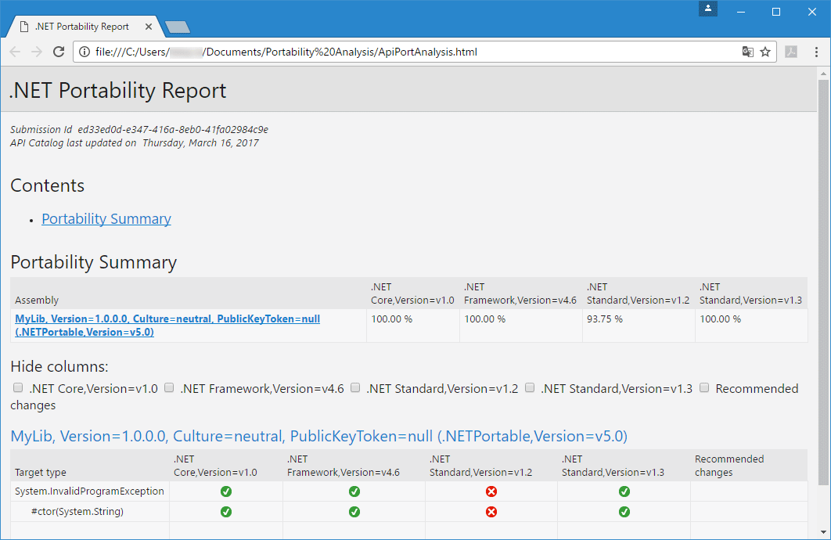Open Chrome's three-dot menu
Viewport: 831px width, 540px height.
tap(816, 51)
